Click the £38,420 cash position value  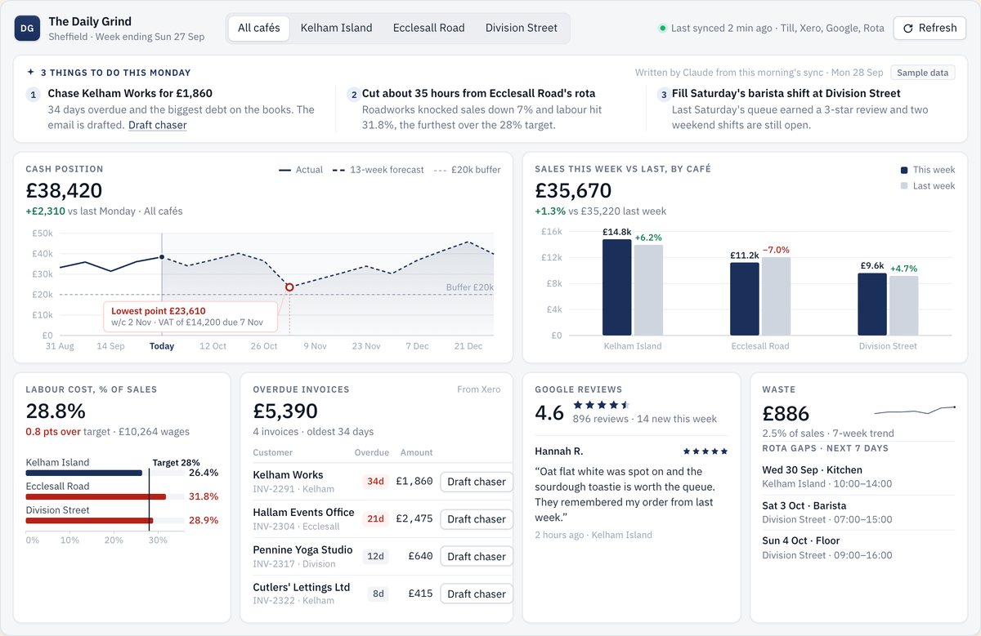[65, 191]
